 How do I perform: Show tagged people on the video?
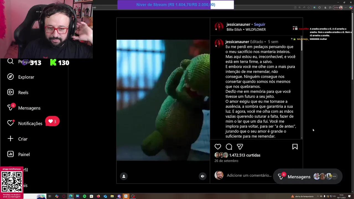[x=124, y=176]
